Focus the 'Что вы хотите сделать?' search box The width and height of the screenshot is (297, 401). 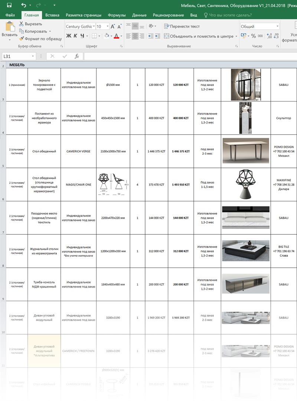click(x=228, y=15)
